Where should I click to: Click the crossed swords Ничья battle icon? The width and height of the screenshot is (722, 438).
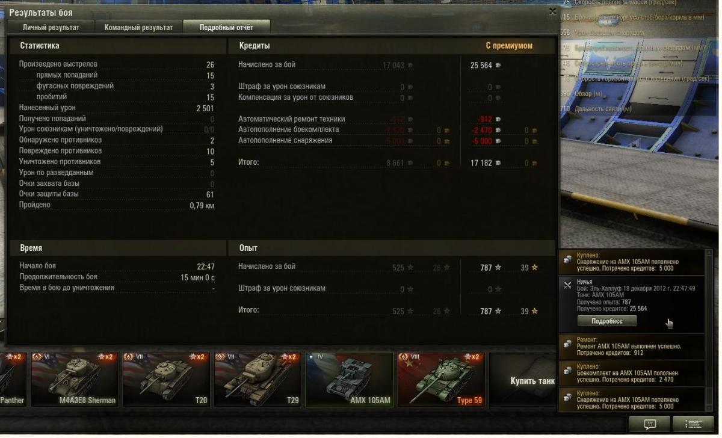pyautogui.click(x=567, y=285)
